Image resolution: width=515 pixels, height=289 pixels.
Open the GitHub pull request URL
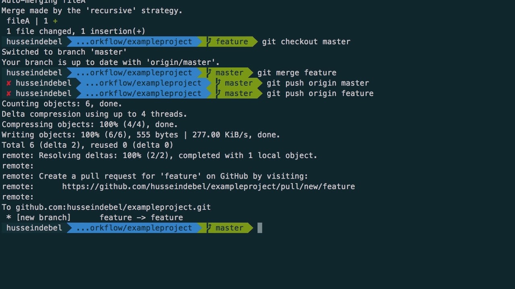[208, 187]
